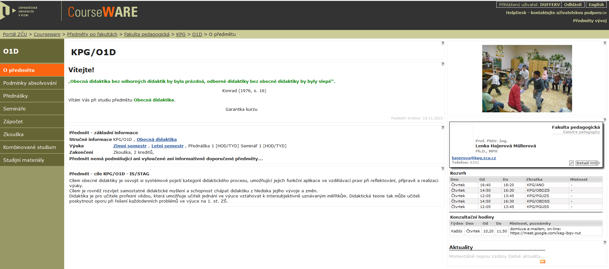Image resolution: width=609 pixels, height=269 pixels.
Task: Click the Odhlásit logout button
Action: (x=573, y=4)
